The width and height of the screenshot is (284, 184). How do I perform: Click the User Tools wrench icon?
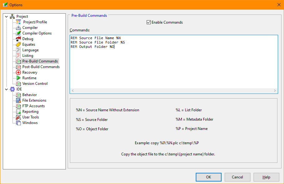[x=18, y=117]
